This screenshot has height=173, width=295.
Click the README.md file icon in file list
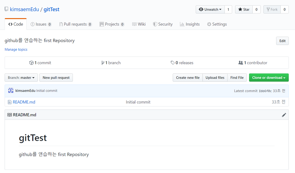tap(10, 102)
